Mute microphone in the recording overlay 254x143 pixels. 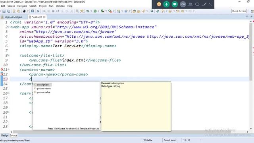166,4
